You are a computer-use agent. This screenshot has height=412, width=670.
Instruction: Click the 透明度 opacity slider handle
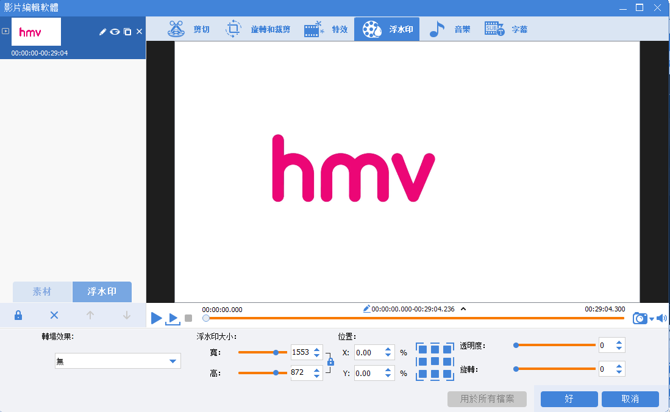click(x=516, y=345)
